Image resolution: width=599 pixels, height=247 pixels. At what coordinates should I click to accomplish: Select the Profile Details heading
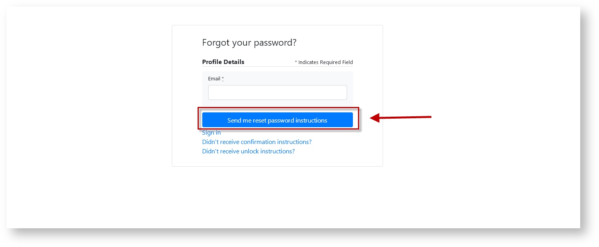(223, 62)
